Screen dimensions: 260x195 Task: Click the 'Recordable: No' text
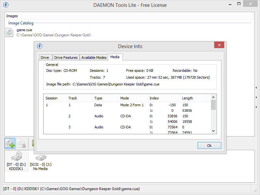(185, 71)
